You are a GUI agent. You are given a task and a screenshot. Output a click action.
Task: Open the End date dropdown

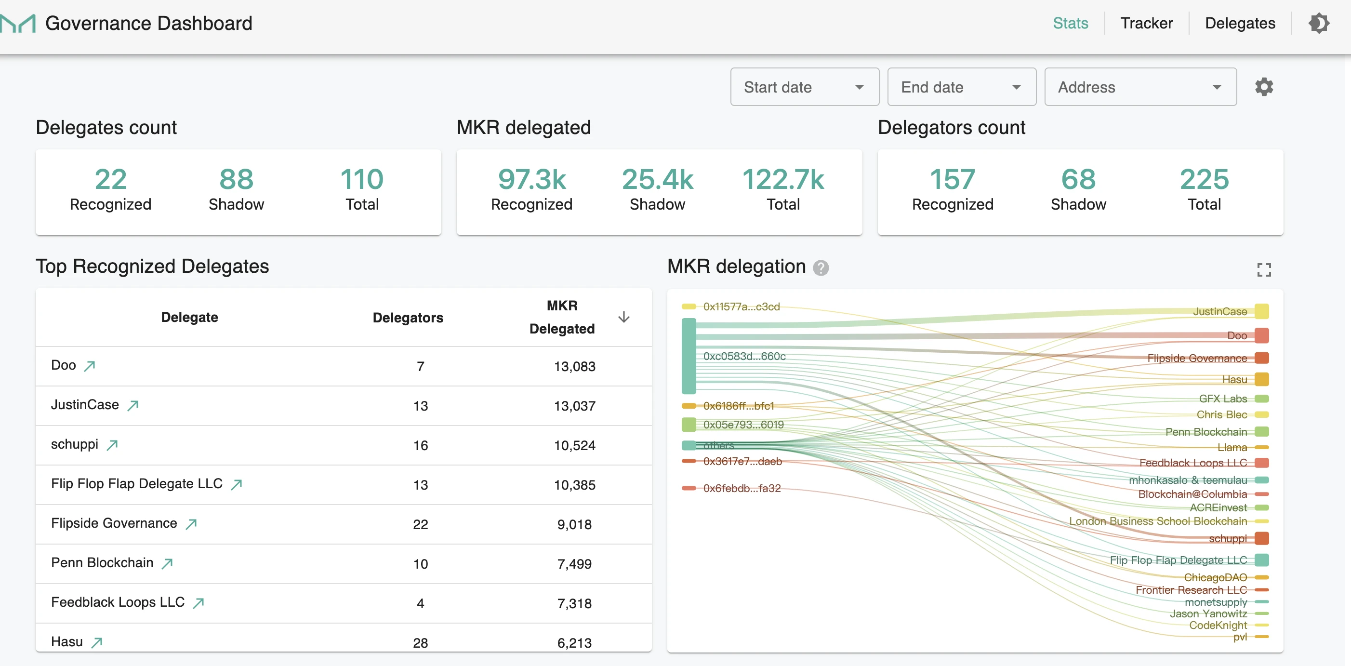point(961,87)
